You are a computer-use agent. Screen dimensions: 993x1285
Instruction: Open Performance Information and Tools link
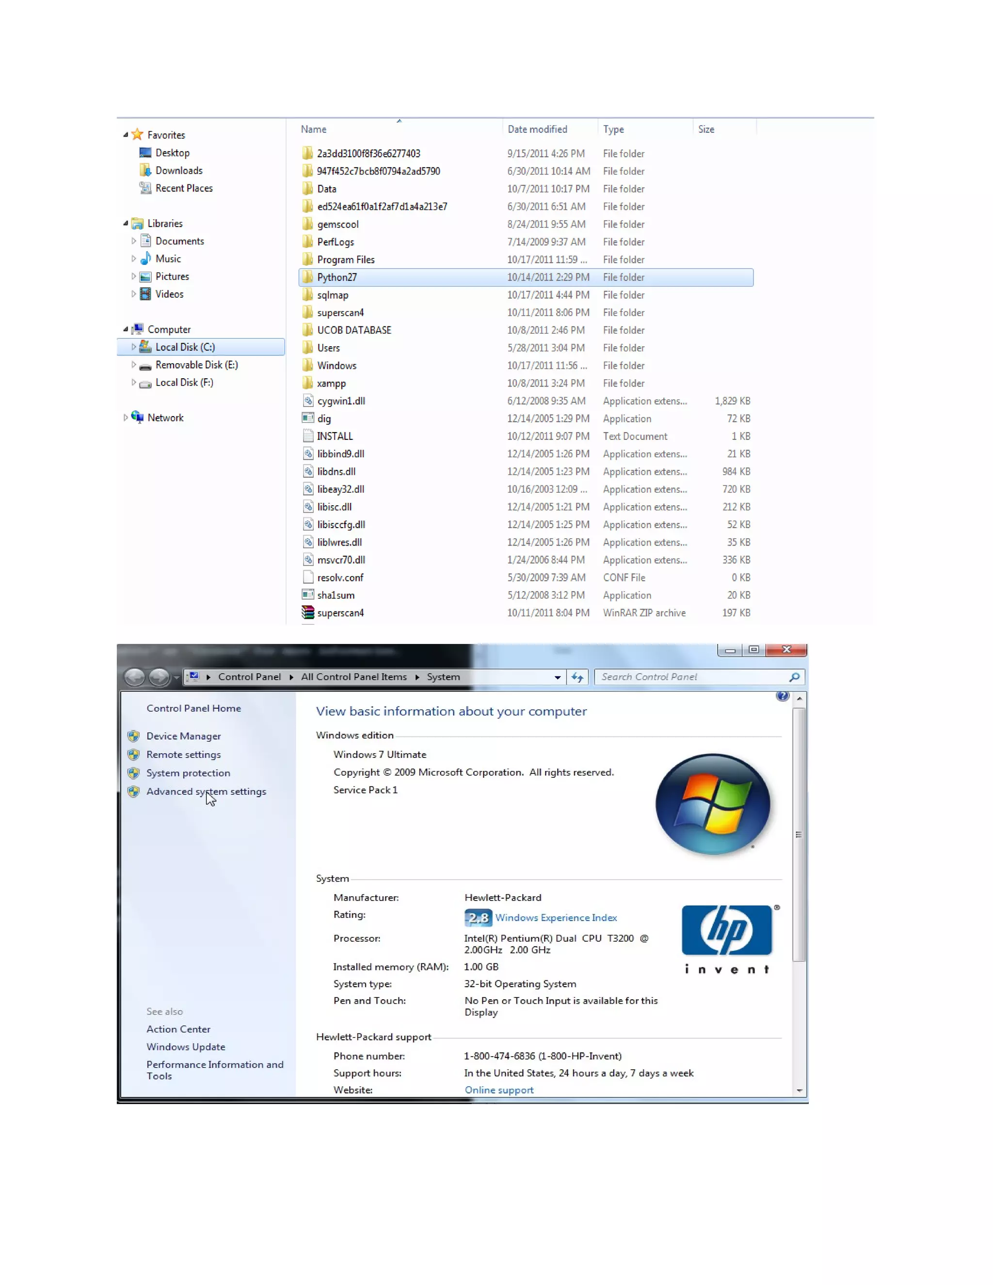tap(215, 1070)
